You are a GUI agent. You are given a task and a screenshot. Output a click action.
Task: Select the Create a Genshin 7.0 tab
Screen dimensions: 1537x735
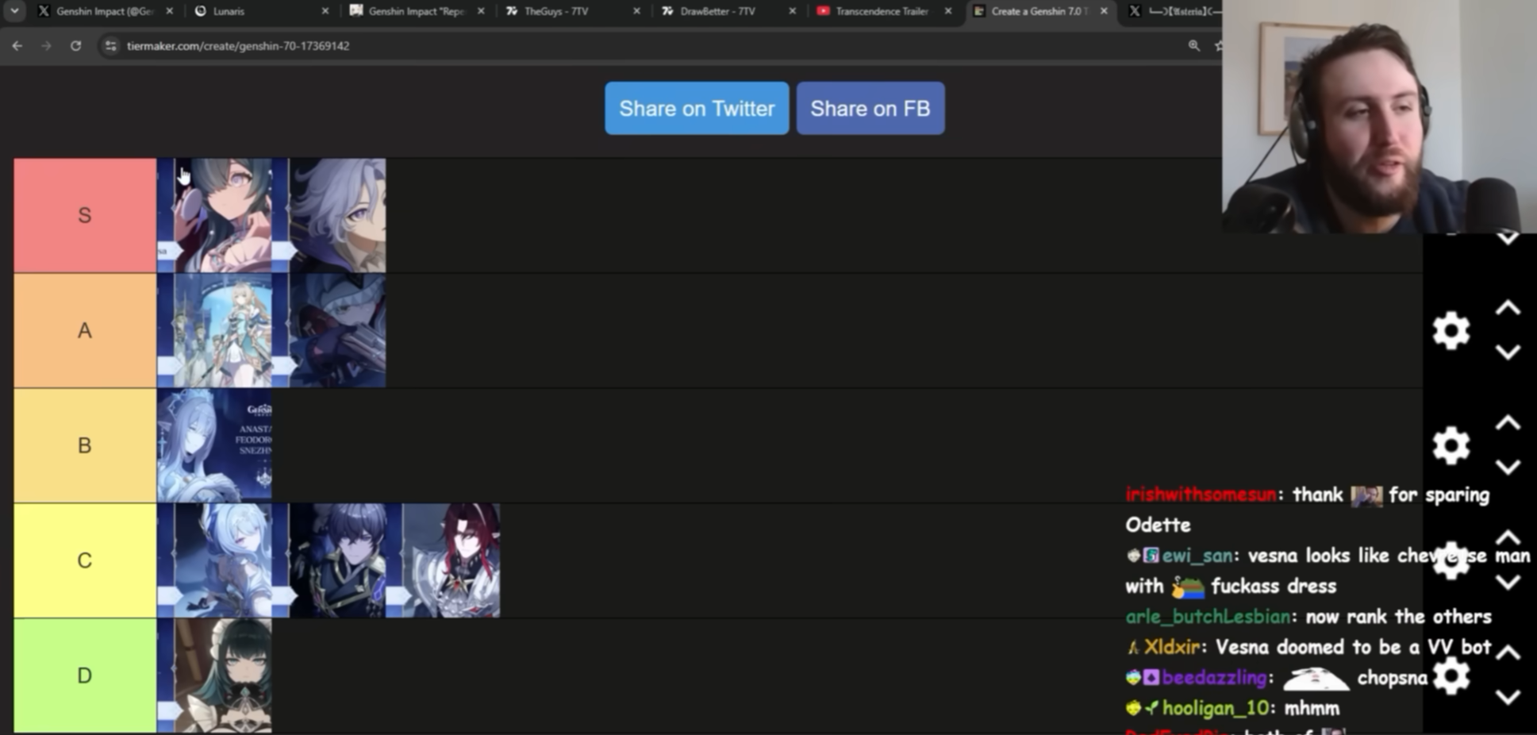(1039, 11)
